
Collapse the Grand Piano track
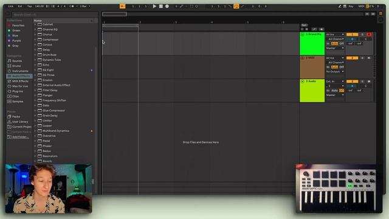pyautogui.click(x=303, y=35)
